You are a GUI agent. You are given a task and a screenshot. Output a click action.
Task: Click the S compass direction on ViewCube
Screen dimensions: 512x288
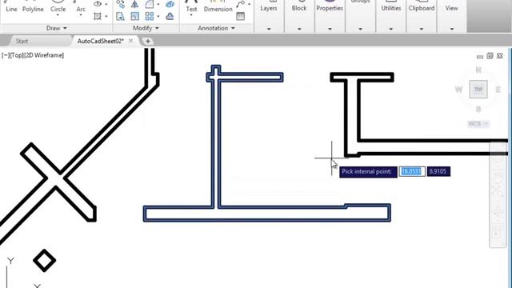pyautogui.click(x=478, y=110)
